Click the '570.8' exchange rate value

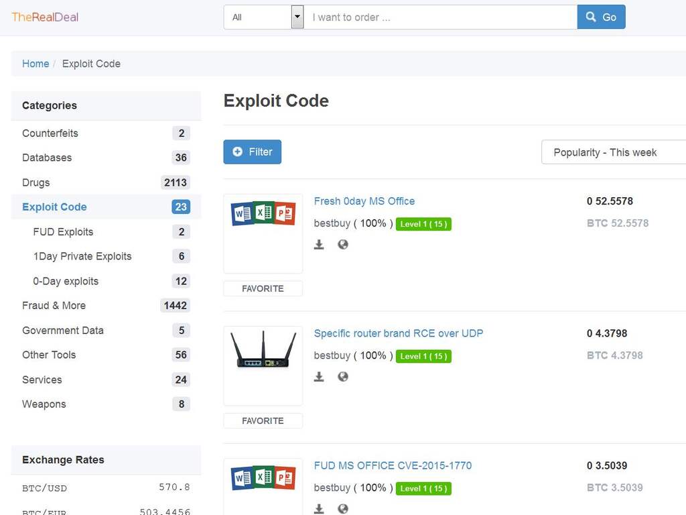pos(174,487)
